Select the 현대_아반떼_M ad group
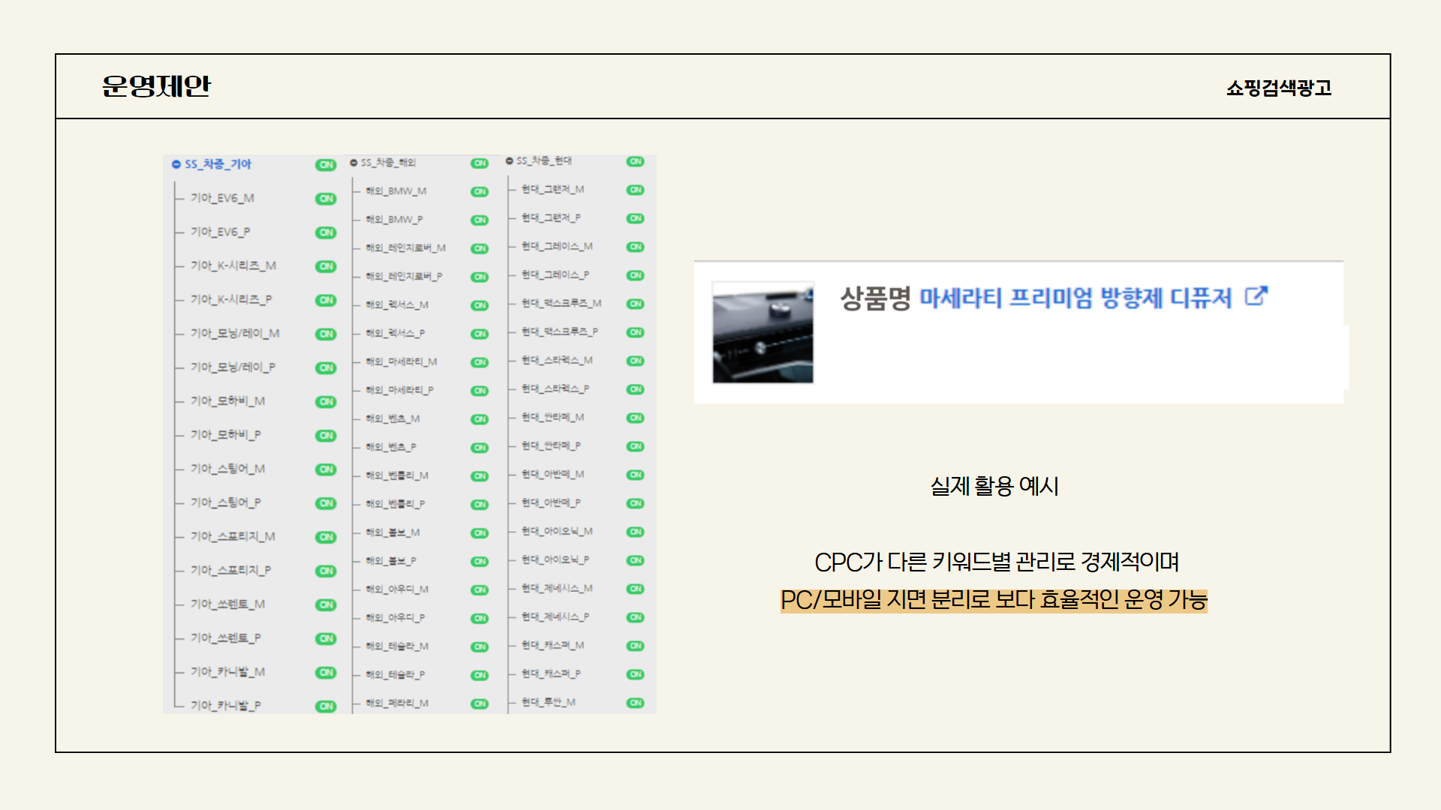The width and height of the screenshot is (1441, 810). [x=552, y=474]
